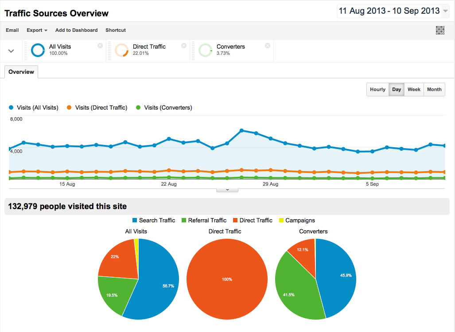455x332 pixels.
Task: Click the grid view icon in toolbar
Action: (x=440, y=30)
